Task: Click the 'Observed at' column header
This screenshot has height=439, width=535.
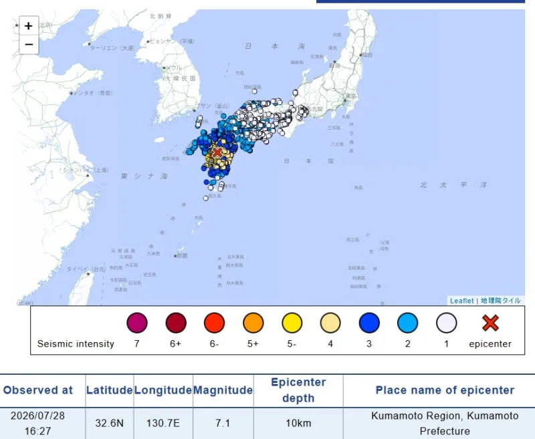Action: [38, 390]
